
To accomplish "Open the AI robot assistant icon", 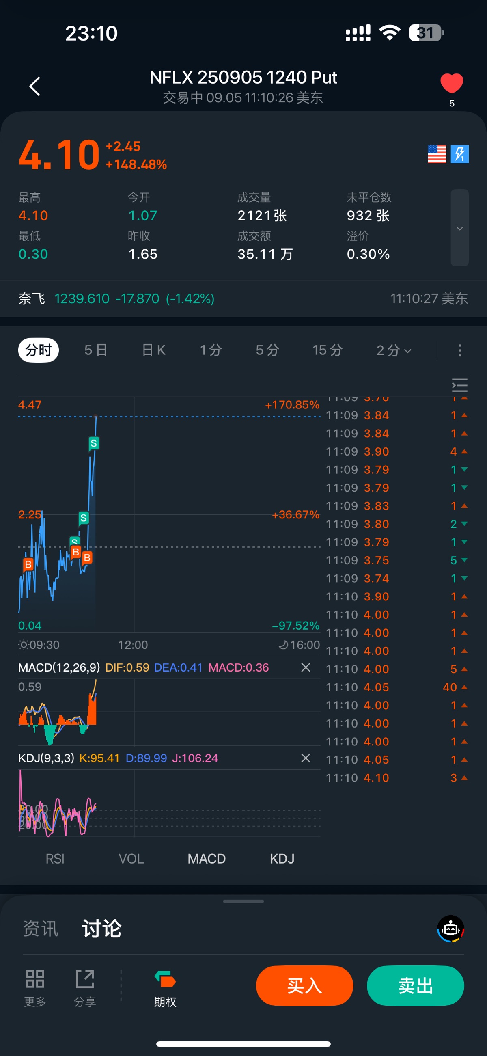I will pos(450,929).
